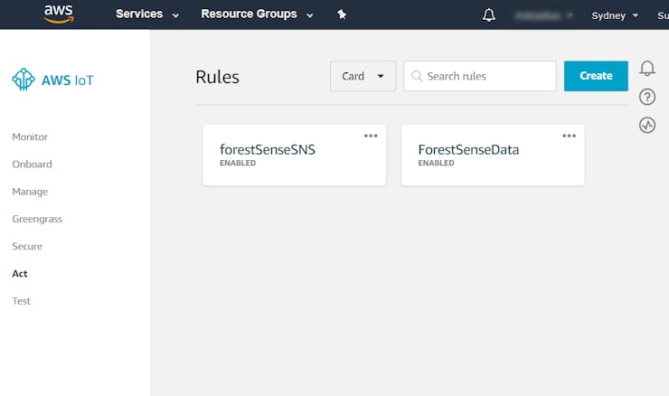The image size is (669, 396).
Task: Change view using Card dropdown
Action: pyautogui.click(x=363, y=76)
